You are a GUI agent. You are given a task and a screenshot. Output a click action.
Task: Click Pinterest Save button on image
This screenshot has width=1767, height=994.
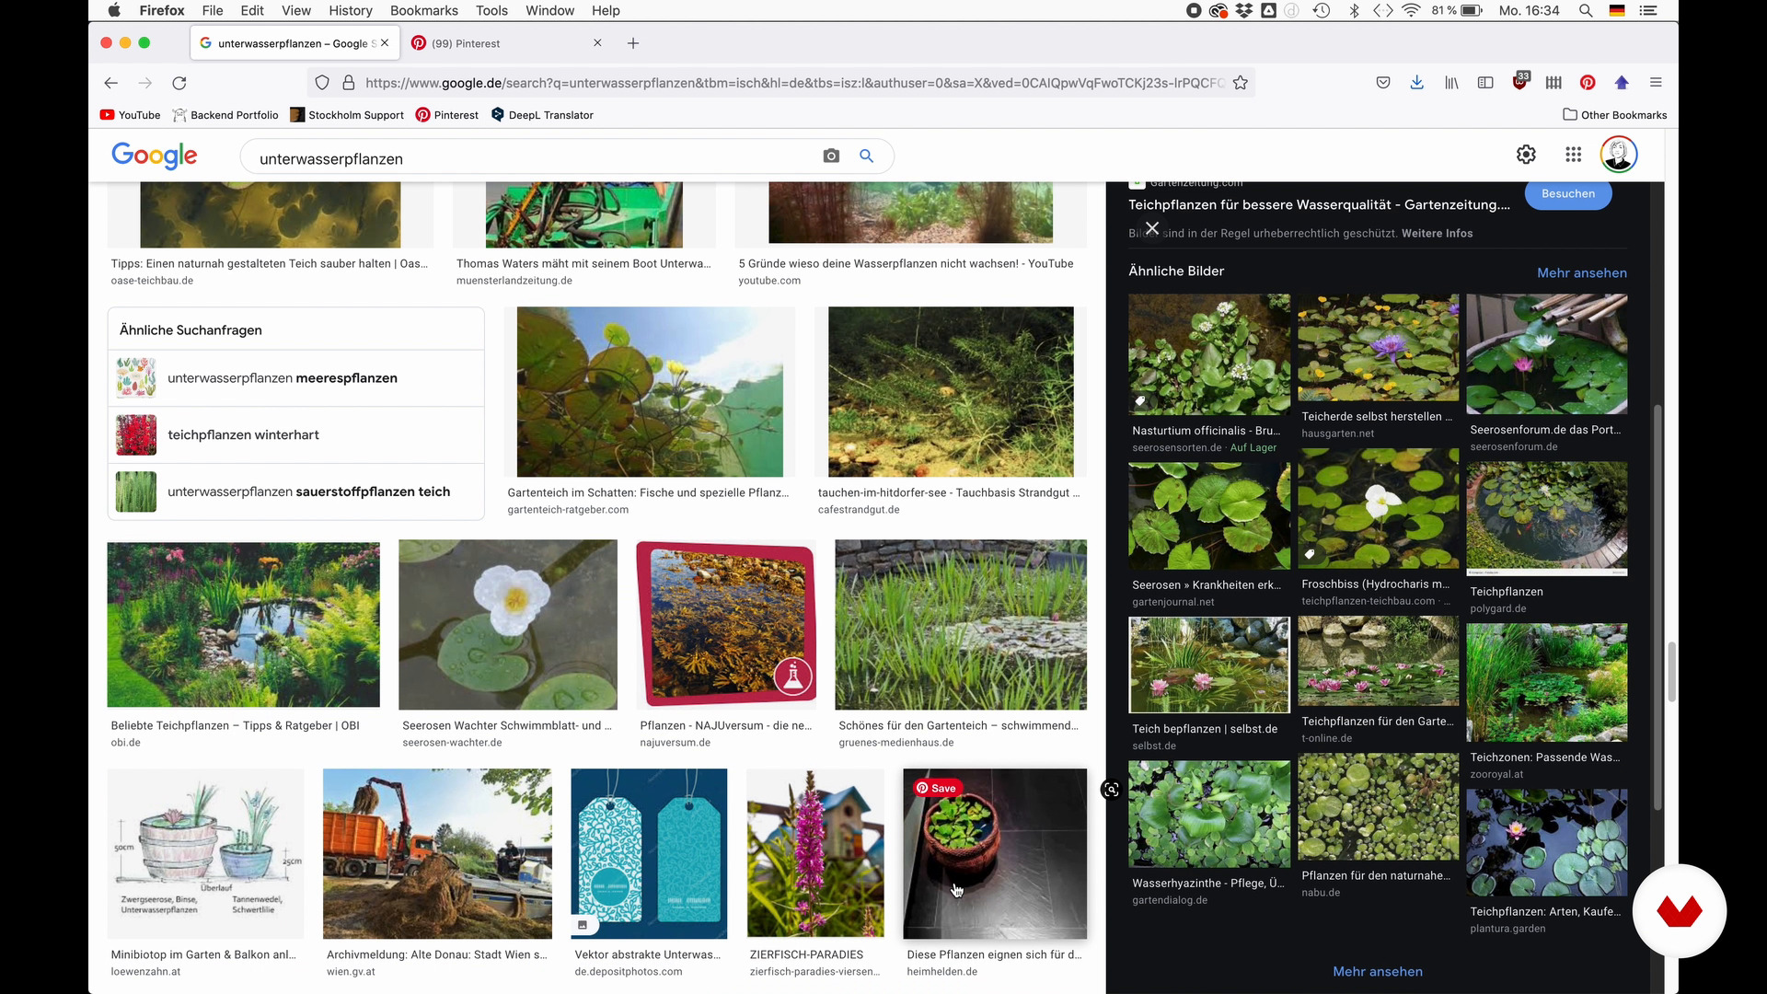coord(937,788)
